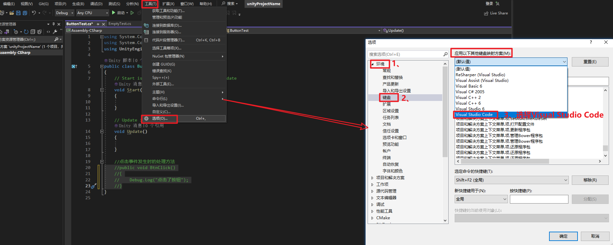Click the Start Without Debugging outline play icon
This screenshot has height=245, width=613.
click(x=132, y=13)
